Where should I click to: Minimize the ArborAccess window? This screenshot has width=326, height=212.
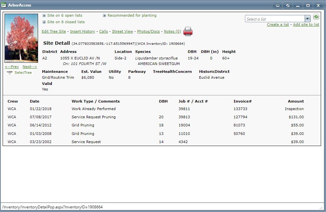coord(298,5)
